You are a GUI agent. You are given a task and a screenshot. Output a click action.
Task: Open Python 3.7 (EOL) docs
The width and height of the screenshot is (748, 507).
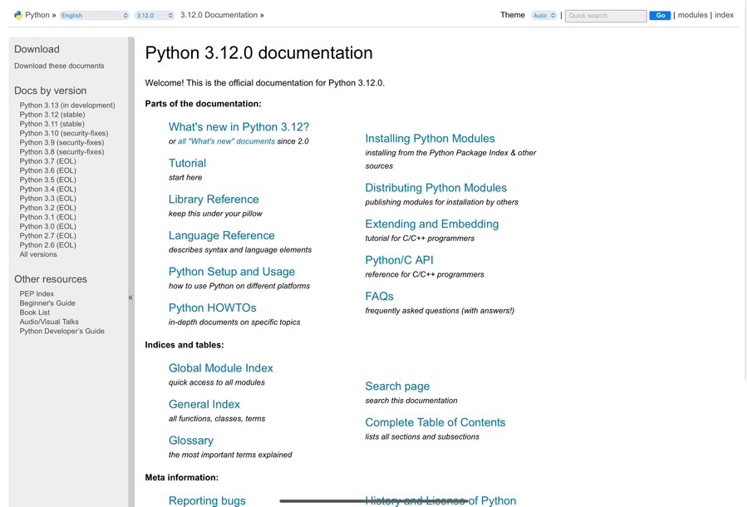pyautogui.click(x=47, y=161)
